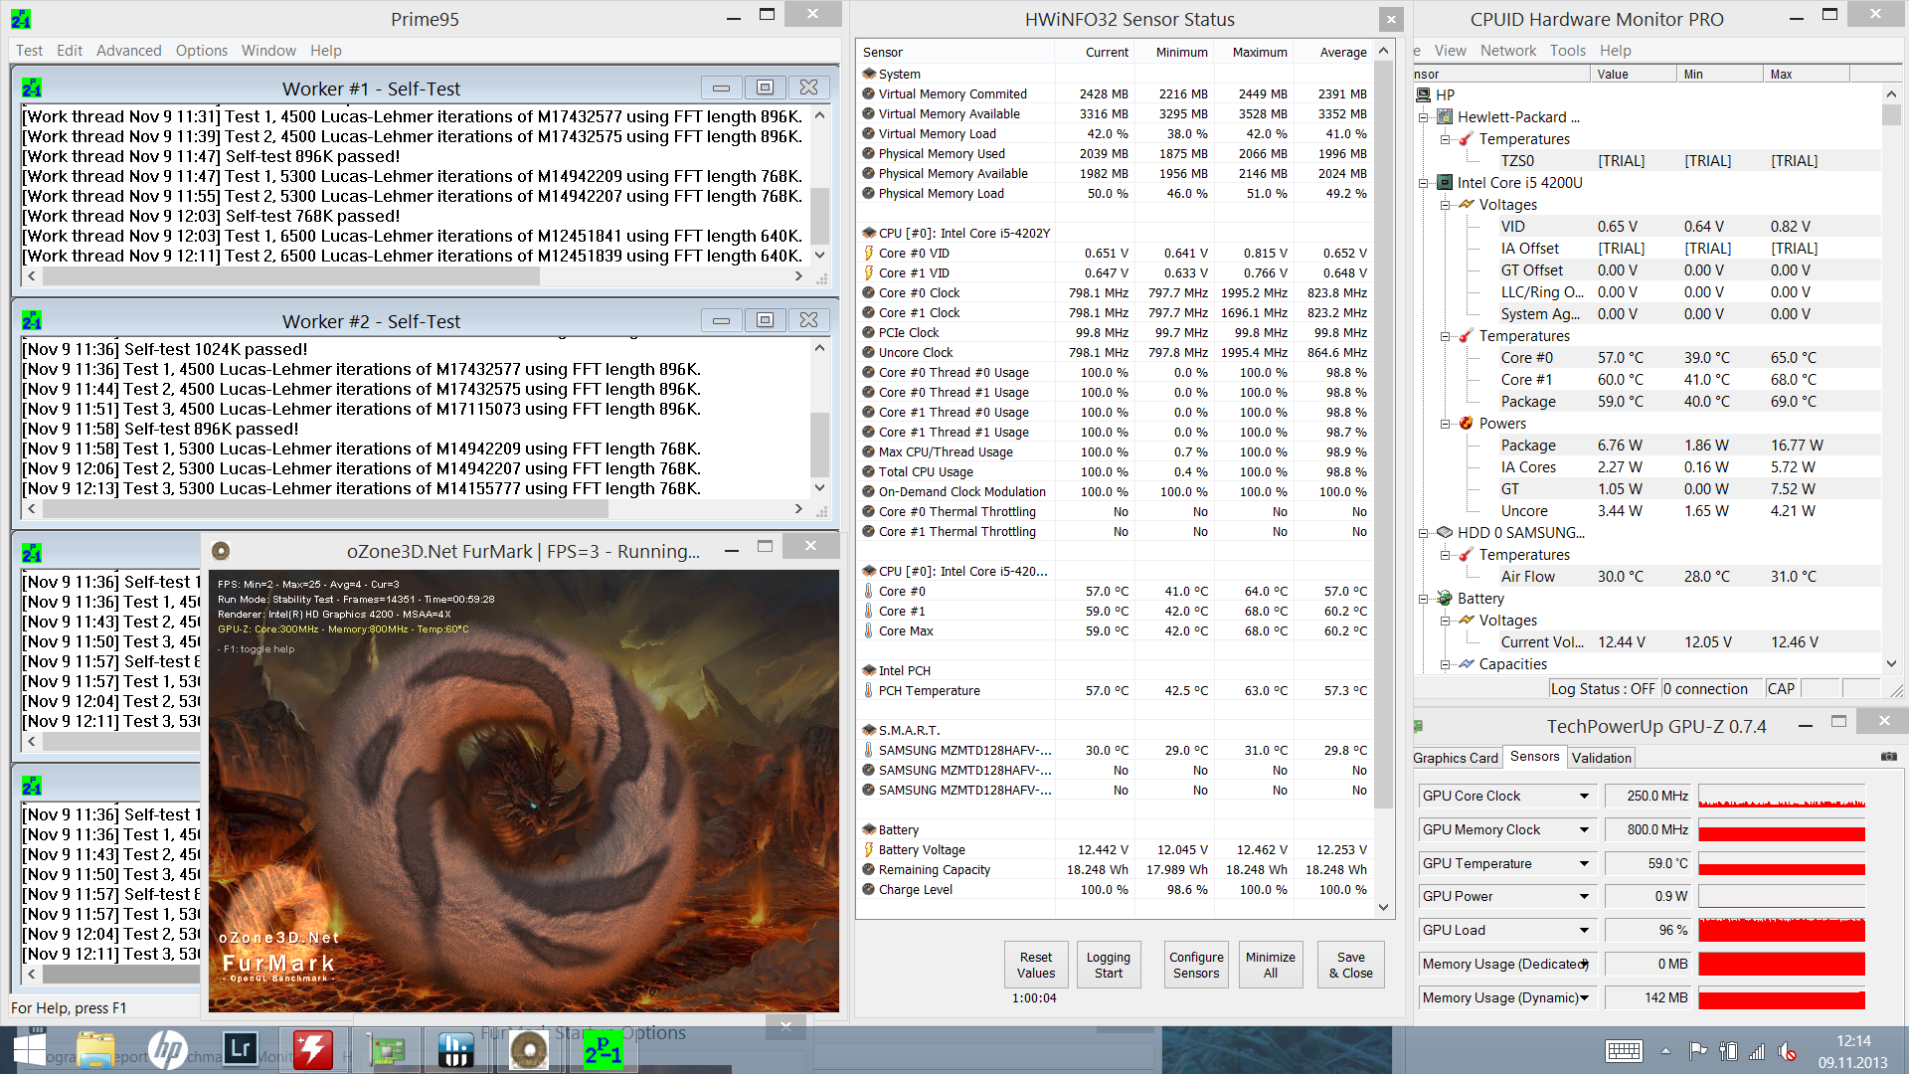
Task: Click the HWiNFO taskbar icon
Action: pyautogui.click(x=455, y=1050)
